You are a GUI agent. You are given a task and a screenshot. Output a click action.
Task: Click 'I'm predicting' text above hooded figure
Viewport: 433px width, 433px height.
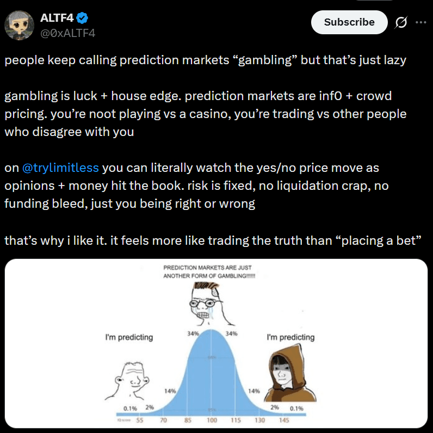pos(290,337)
